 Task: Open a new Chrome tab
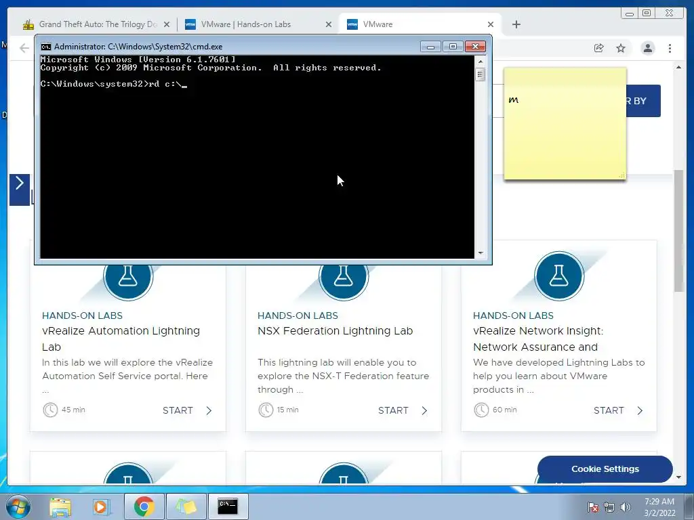point(516,24)
